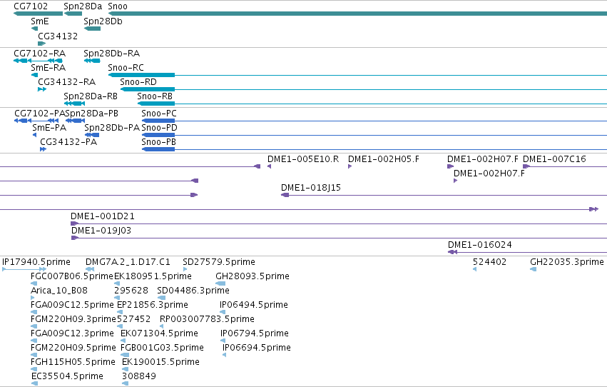
Task: Click EST EC35504.5prime
Action: pos(34,384)
